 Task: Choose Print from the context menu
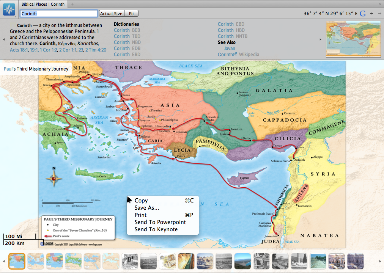point(163,215)
